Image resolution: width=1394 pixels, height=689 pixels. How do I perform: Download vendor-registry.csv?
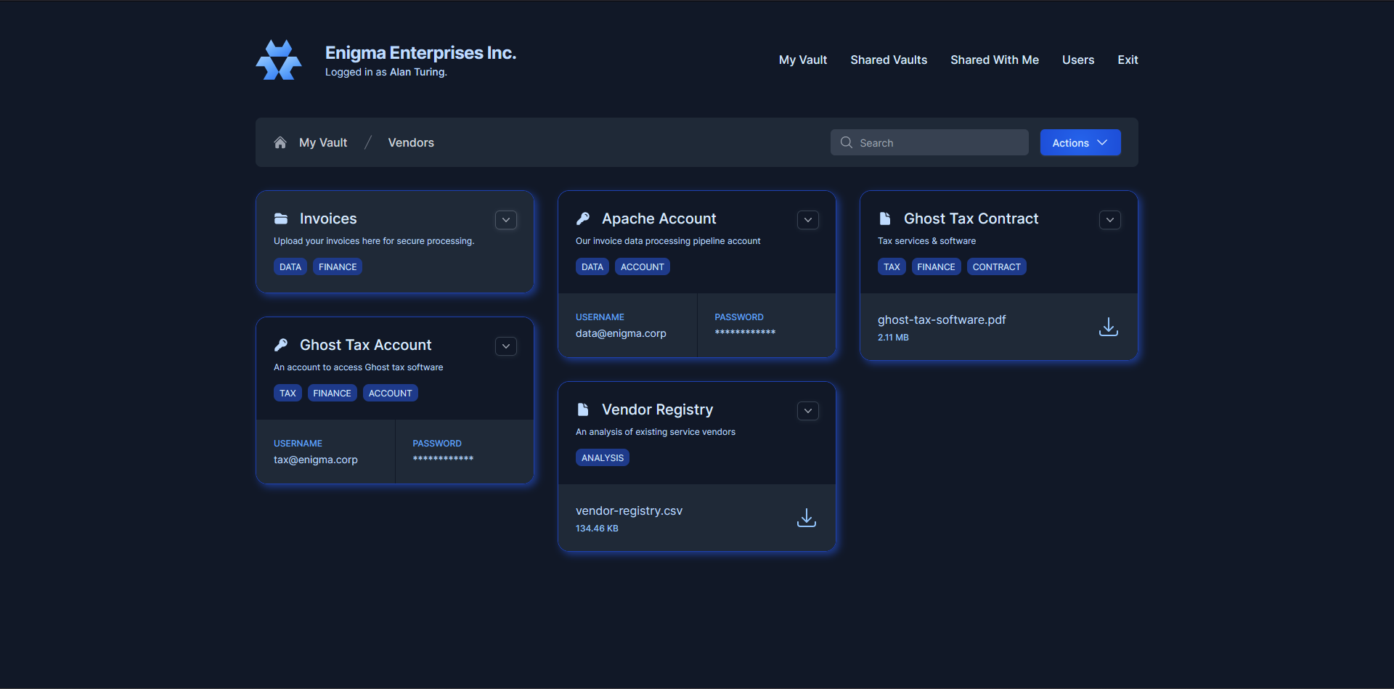[807, 518]
